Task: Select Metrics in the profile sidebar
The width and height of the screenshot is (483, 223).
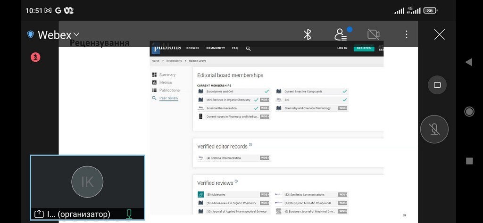Action: (x=166, y=83)
